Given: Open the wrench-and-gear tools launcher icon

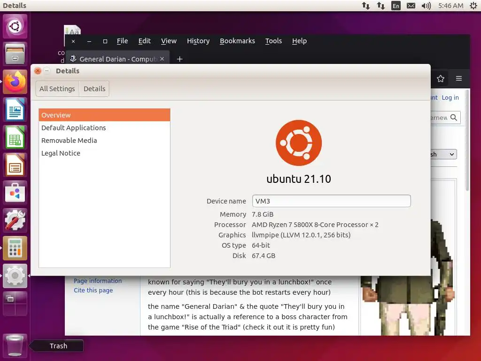Looking at the screenshot, I should (15, 220).
